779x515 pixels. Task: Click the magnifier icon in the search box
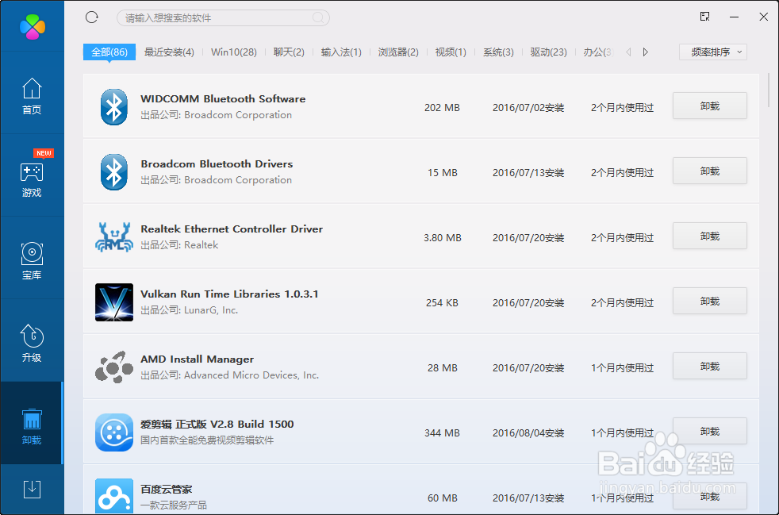tap(318, 18)
